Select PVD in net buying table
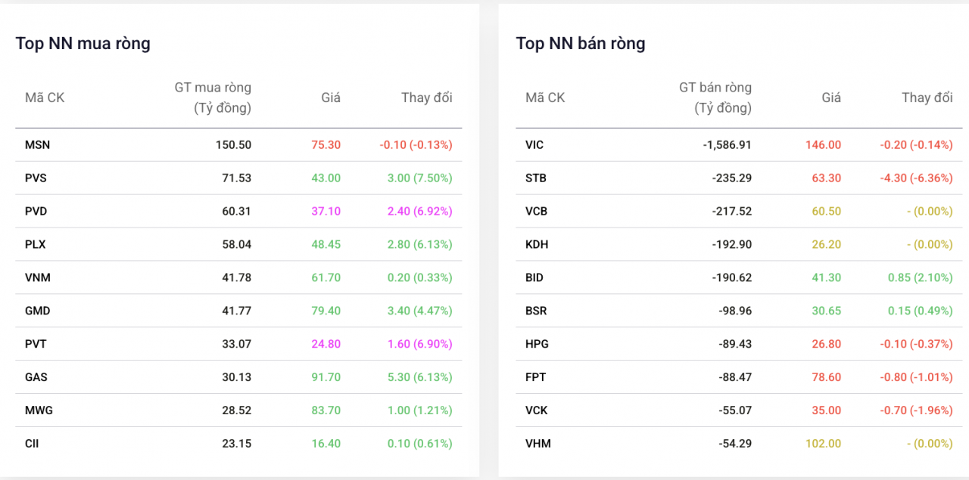969x480 pixels. [x=36, y=212]
